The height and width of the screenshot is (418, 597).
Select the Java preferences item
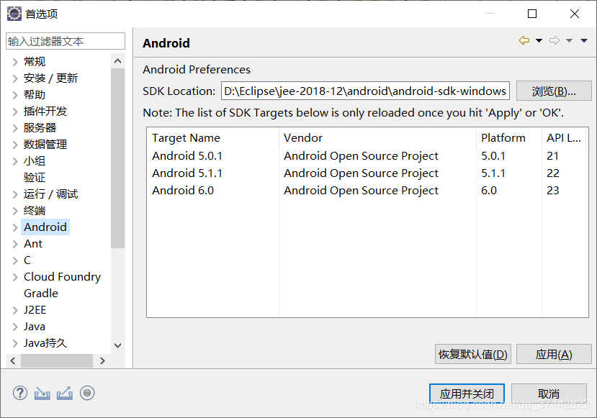tap(35, 327)
